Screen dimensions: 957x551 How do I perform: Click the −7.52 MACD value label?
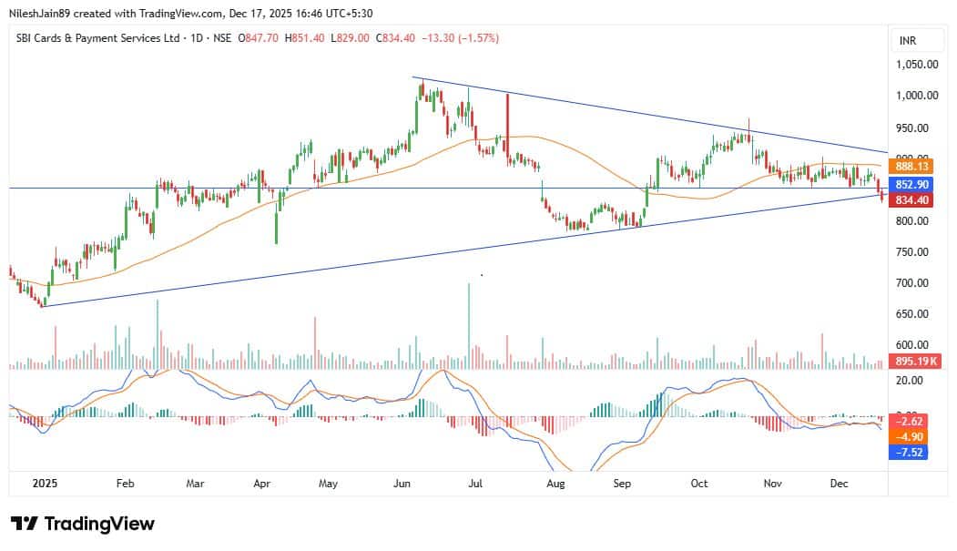[909, 452]
